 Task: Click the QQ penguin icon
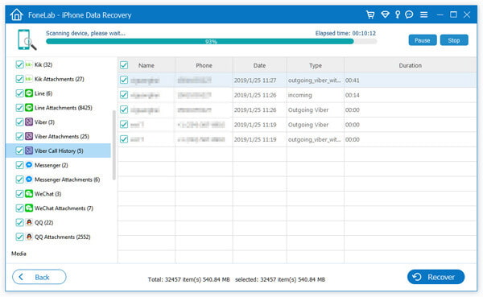29,222
